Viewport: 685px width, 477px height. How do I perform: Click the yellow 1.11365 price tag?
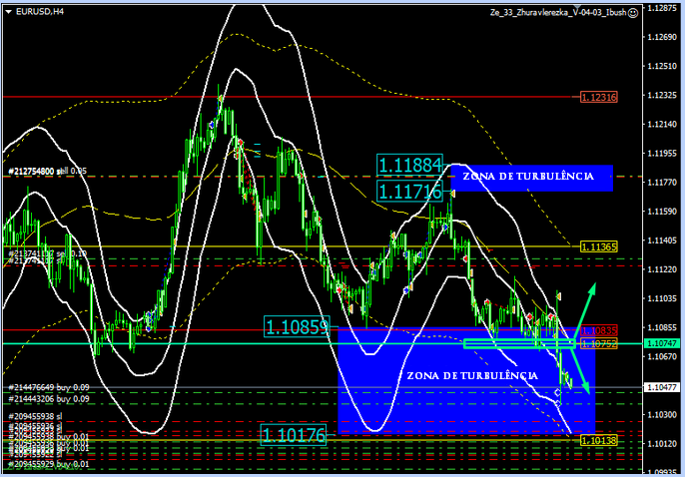pyautogui.click(x=599, y=245)
